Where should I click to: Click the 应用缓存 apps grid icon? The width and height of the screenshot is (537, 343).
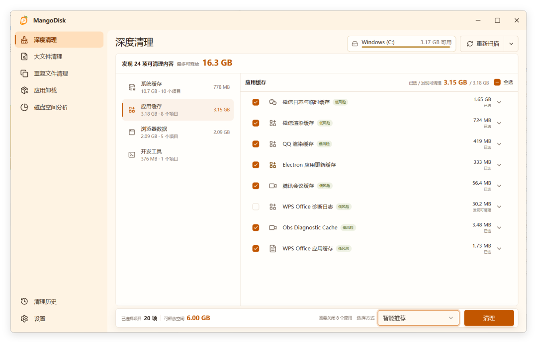pyautogui.click(x=132, y=110)
